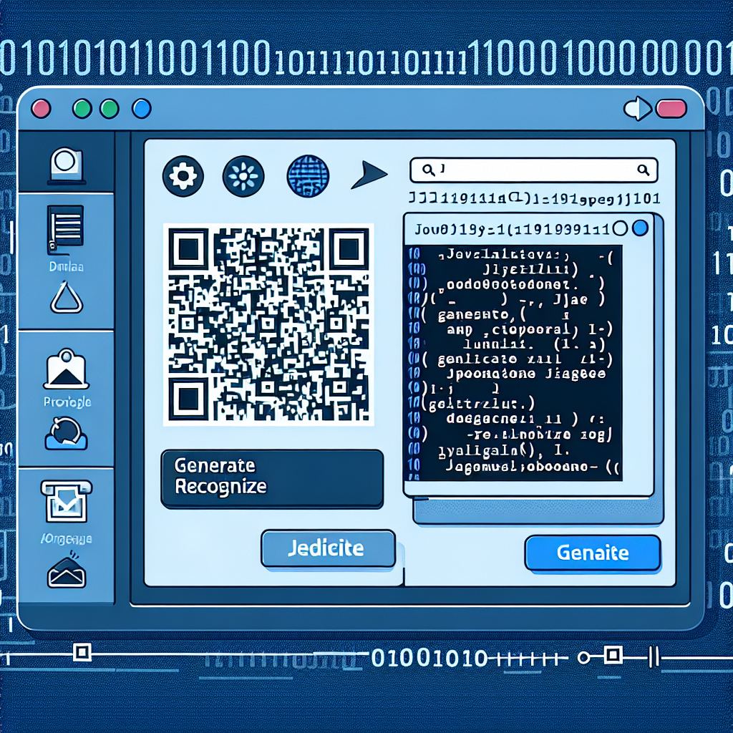
Task: Click the dark arrow pointer icon
Action: (x=369, y=175)
